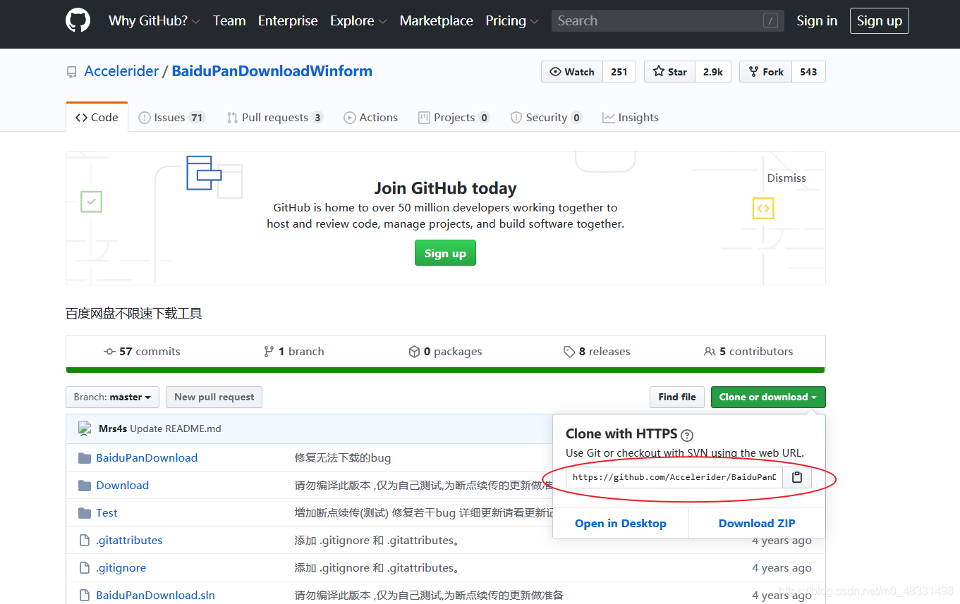Click the help question mark next to Clone with HTTPS
960x604 pixels.
tap(687, 436)
